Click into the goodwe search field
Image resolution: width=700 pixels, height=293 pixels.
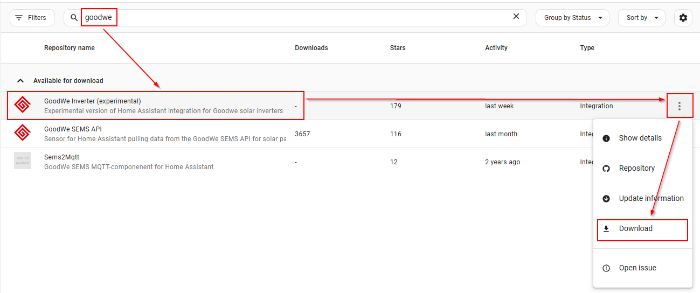[302, 18]
